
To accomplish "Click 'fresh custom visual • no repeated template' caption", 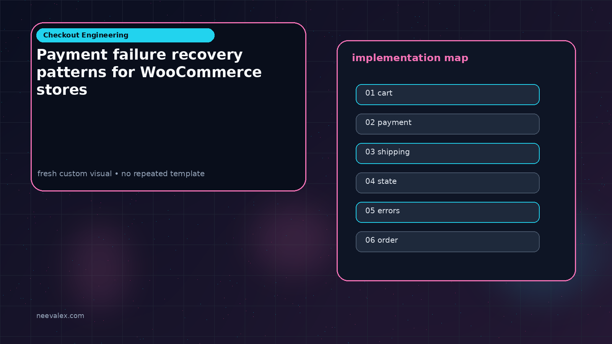I will tap(121, 174).
